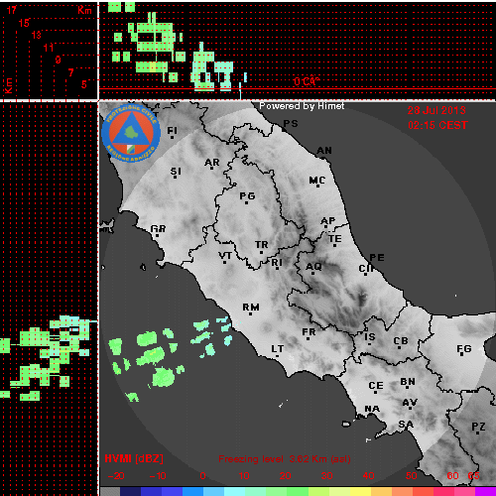Image resolution: width=496 pixels, height=496 pixels.
Task: Click the '30' value on the dBZ scale
Action: (x=327, y=476)
